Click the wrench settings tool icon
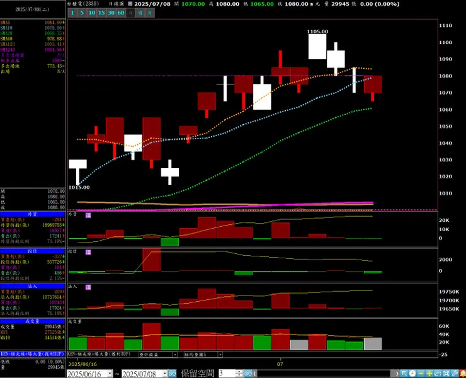The height and width of the screenshot is (378, 466). tap(455, 374)
